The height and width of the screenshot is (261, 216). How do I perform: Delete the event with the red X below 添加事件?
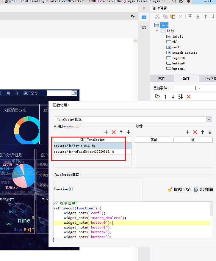click(188, 97)
